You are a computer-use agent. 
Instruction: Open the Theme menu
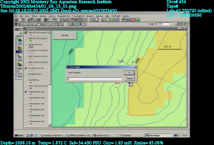click(x=34, y=16)
